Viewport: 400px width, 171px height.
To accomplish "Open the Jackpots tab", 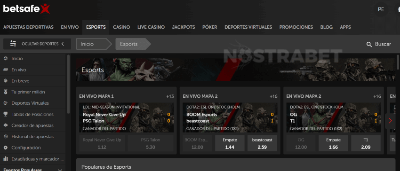I will click(184, 27).
